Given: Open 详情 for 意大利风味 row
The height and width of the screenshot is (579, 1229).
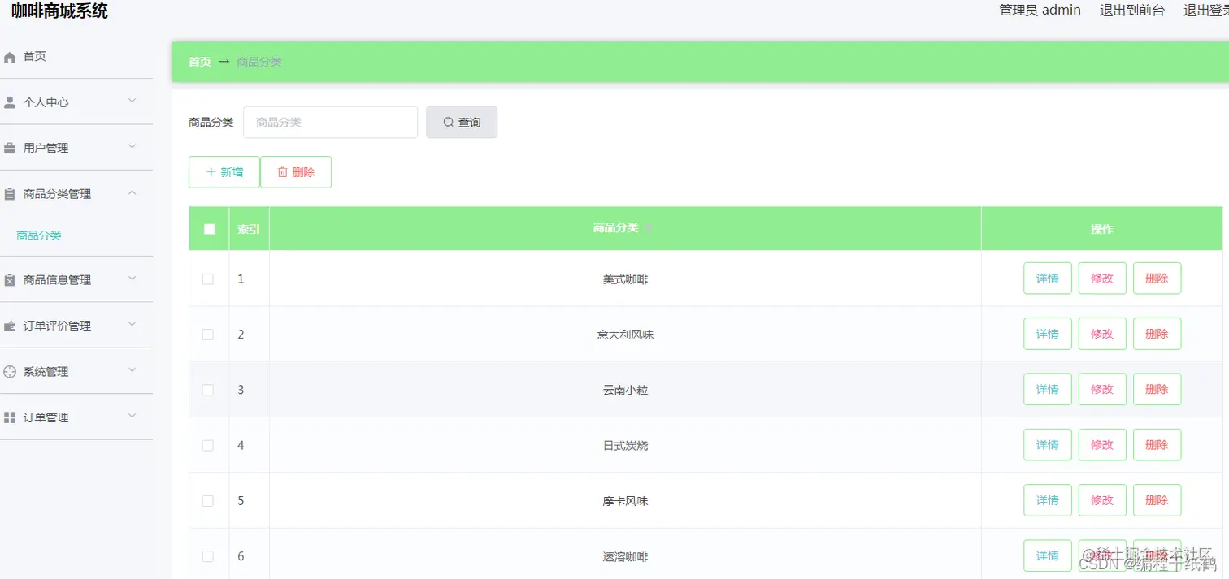Looking at the screenshot, I should click(1048, 334).
